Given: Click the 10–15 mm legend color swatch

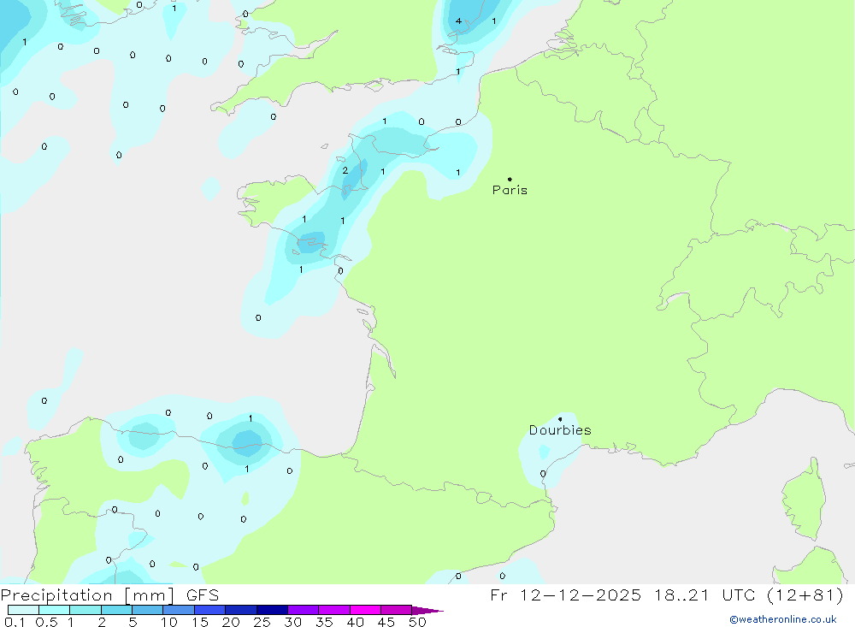Looking at the screenshot, I should pyautogui.click(x=179, y=610).
